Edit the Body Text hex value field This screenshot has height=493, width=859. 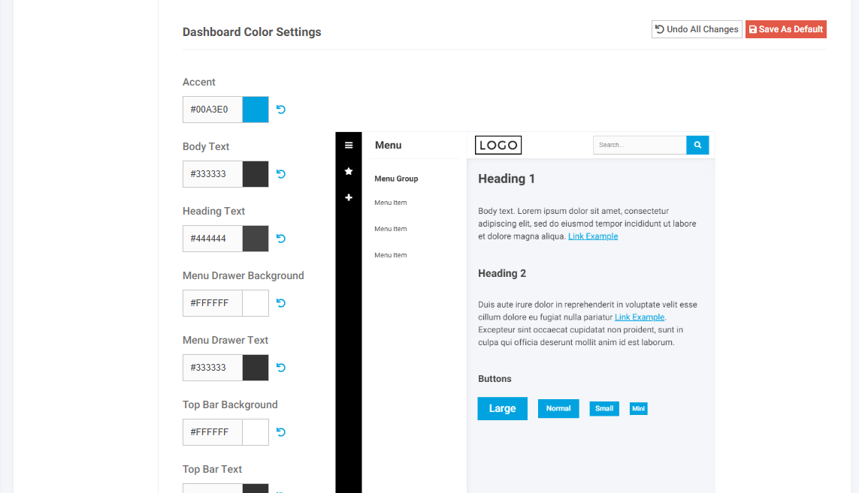[213, 174]
